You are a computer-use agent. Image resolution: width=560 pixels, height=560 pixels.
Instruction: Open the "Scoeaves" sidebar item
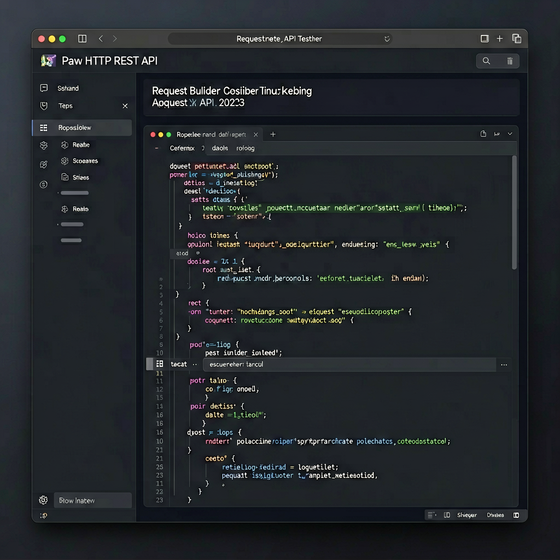pos(85,161)
